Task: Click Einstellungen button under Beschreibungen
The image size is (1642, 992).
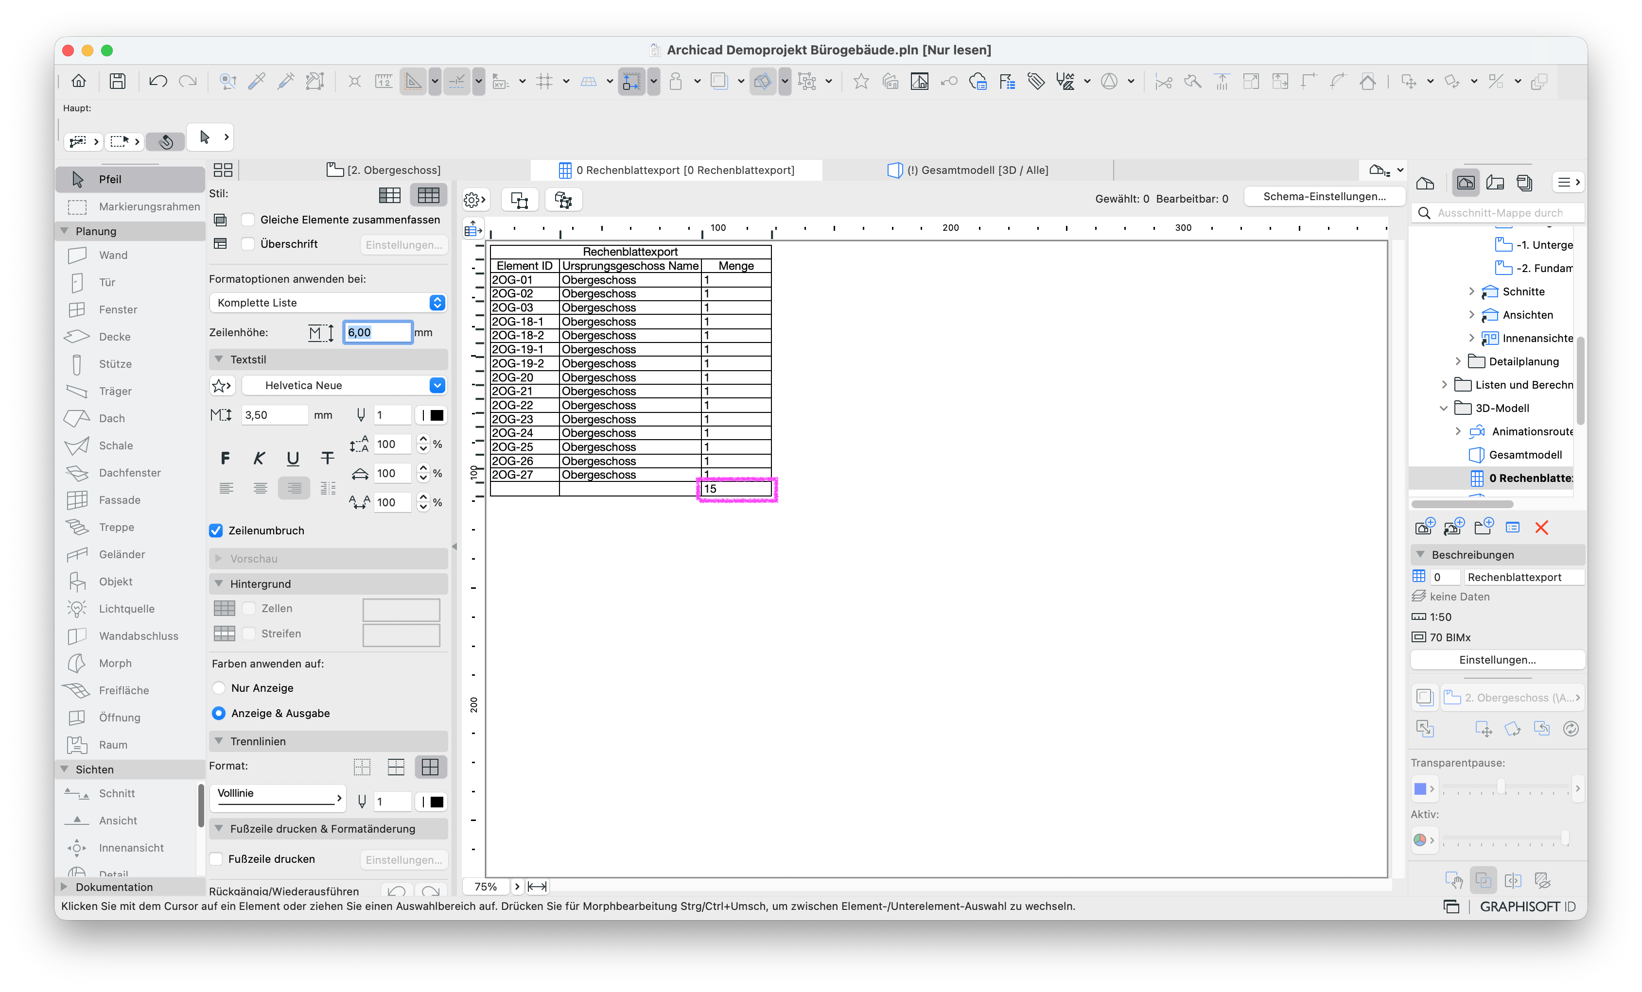Action: point(1497,660)
